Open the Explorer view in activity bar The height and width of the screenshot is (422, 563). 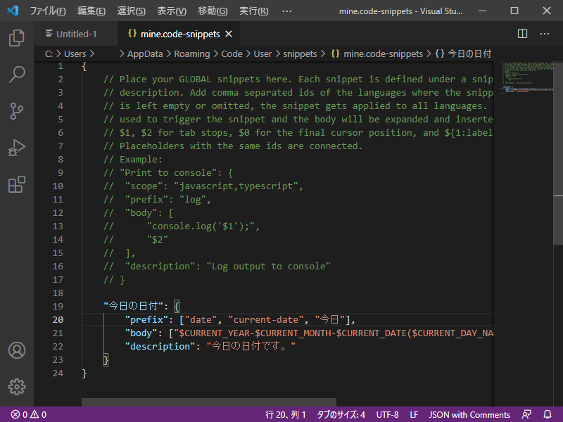point(16,38)
